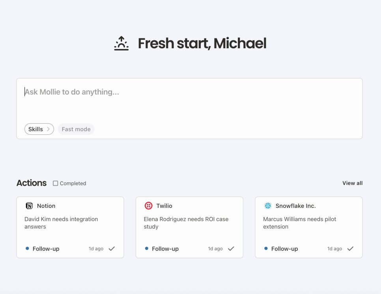The height and width of the screenshot is (294, 381).
Task: Select the Follow-up label on Twilio card
Action: click(x=165, y=249)
